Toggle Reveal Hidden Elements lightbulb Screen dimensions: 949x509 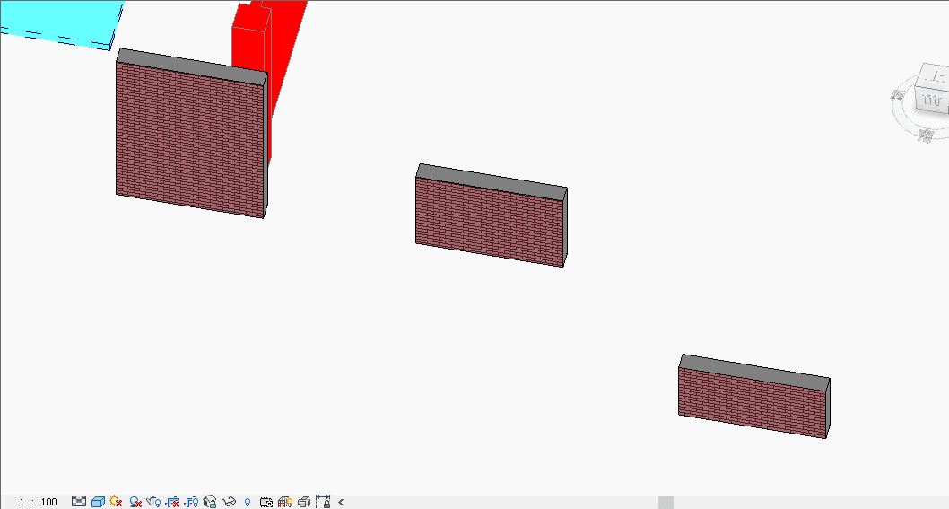point(248,502)
